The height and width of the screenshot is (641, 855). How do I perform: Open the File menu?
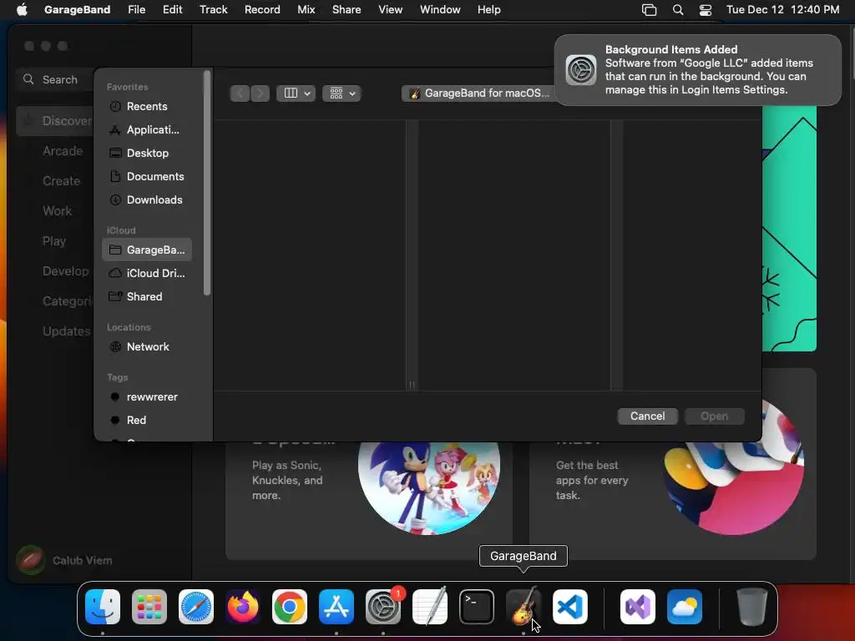(x=136, y=10)
